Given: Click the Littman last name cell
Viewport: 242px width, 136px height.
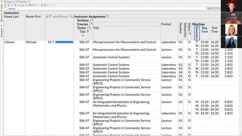Looking at the screenshot, I should [9, 42].
